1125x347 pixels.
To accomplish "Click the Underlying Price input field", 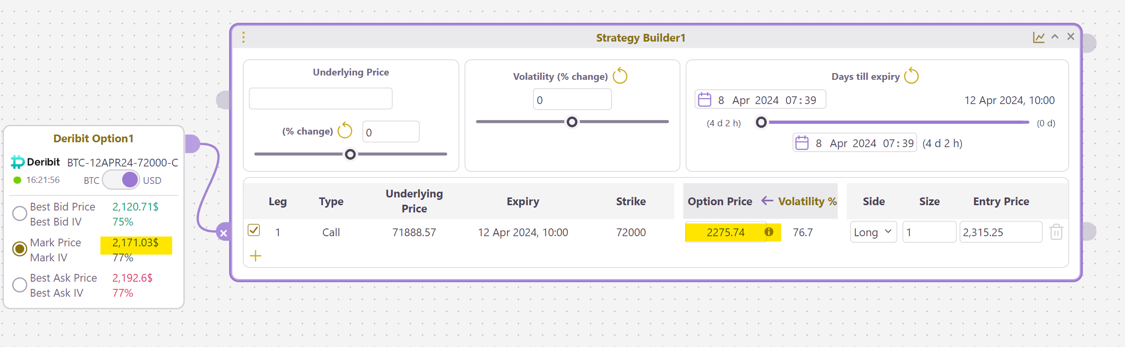I will tap(321, 99).
